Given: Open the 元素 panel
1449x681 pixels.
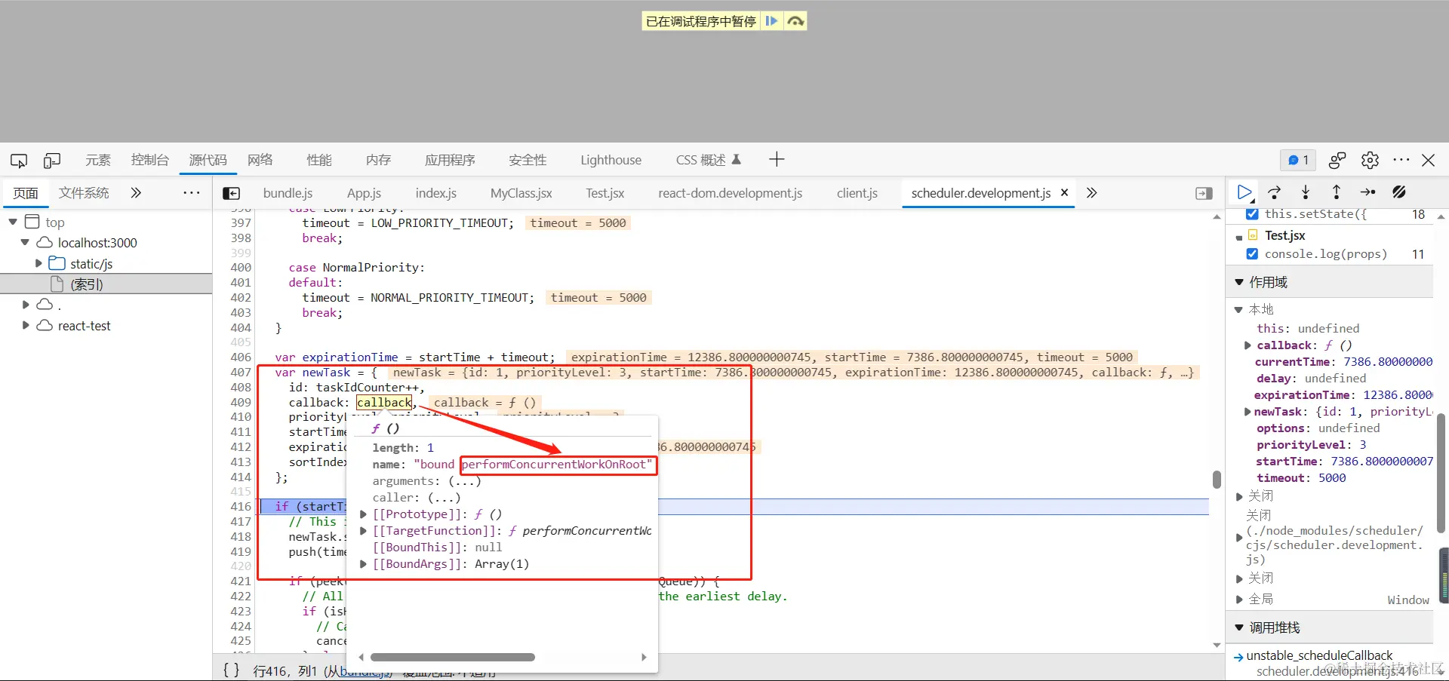Looking at the screenshot, I should click(x=98, y=160).
